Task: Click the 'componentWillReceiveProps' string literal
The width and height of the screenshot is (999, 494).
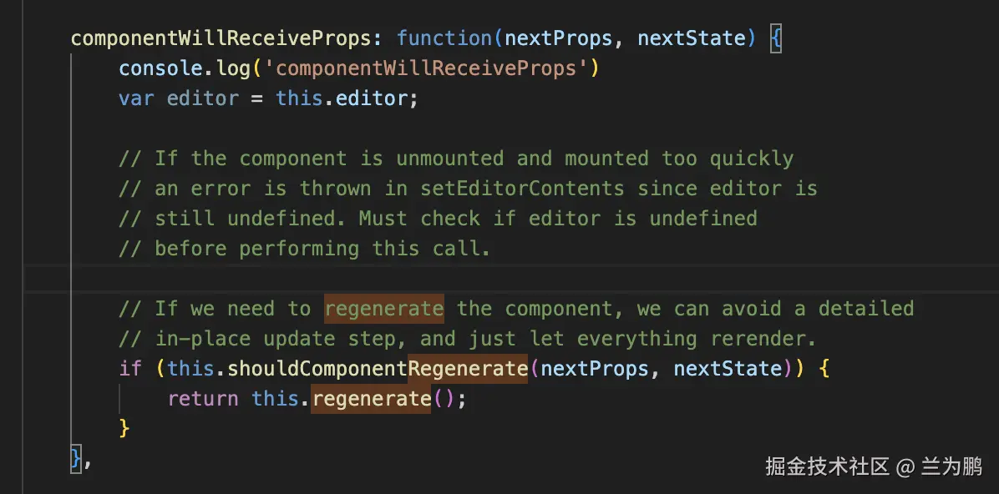Action: click(x=425, y=68)
